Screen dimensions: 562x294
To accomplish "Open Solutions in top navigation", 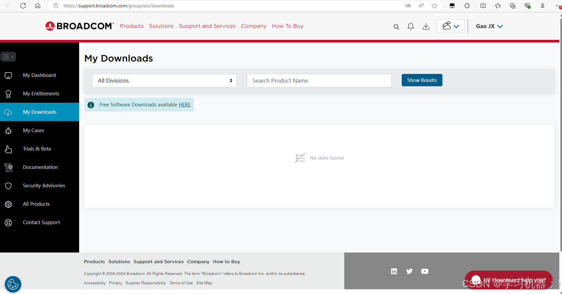I will (x=161, y=26).
